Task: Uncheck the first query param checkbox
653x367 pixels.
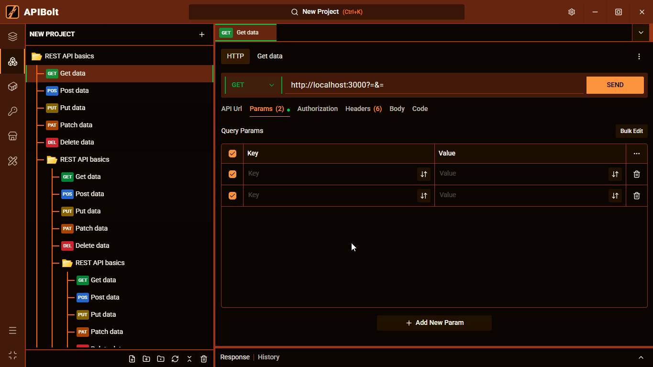Action: point(232,174)
